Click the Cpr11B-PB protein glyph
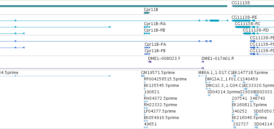274x129 pixels. tap(147, 54)
